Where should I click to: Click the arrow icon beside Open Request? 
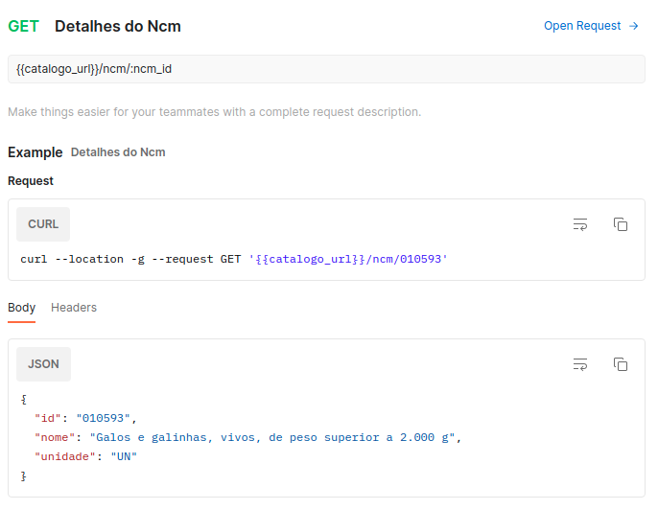pyautogui.click(x=634, y=26)
